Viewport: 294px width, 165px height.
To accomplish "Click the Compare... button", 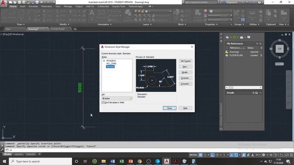I will coord(186,84).
